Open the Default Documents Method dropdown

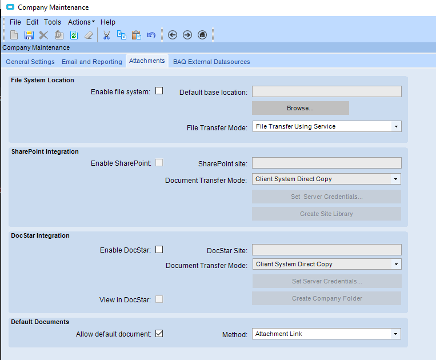(x=395, y=334)
